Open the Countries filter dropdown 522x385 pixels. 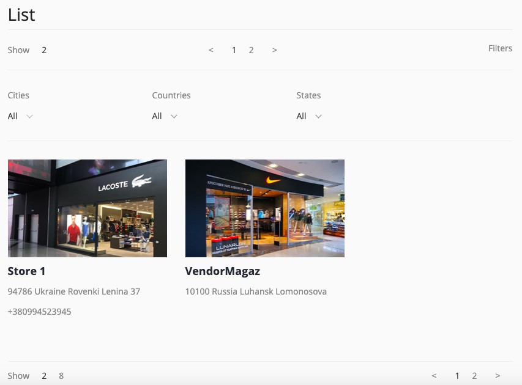coord(165,116)
